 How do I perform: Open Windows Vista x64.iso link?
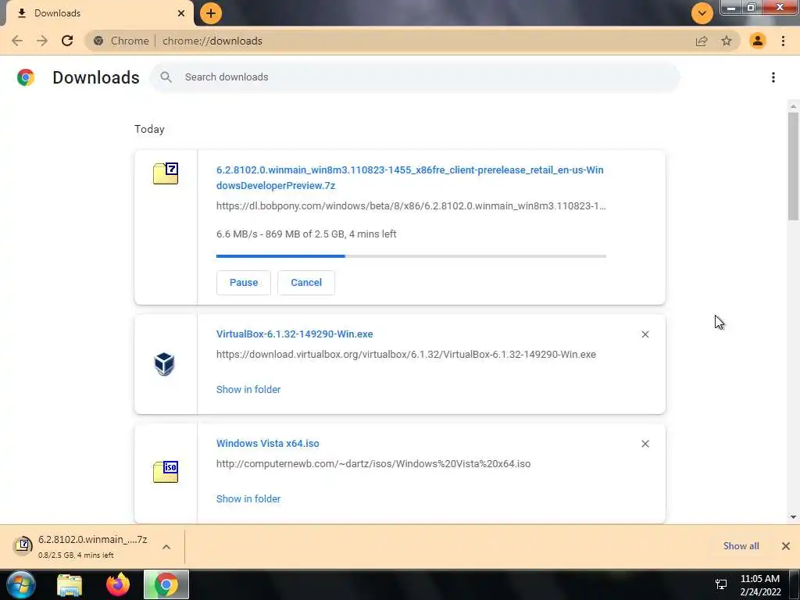(268, 444)
